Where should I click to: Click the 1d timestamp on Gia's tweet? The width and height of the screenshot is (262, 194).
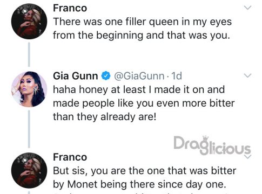pos(177,76)
